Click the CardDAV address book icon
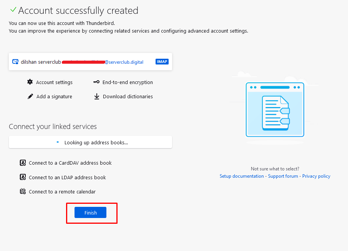Screen dimensions: 348x251 (23, 163)
